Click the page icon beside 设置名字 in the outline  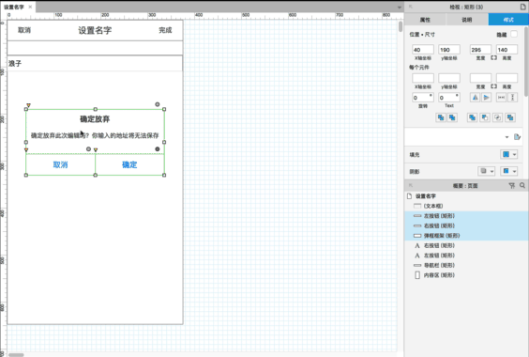coord(409,196)
